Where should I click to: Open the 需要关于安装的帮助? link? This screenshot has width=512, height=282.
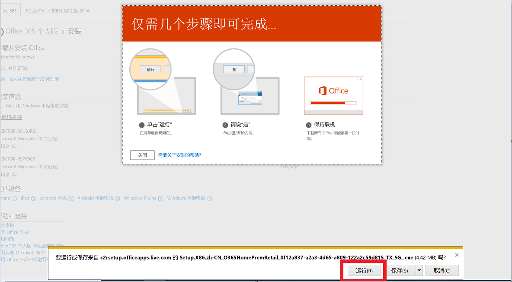tap(179, 155)
